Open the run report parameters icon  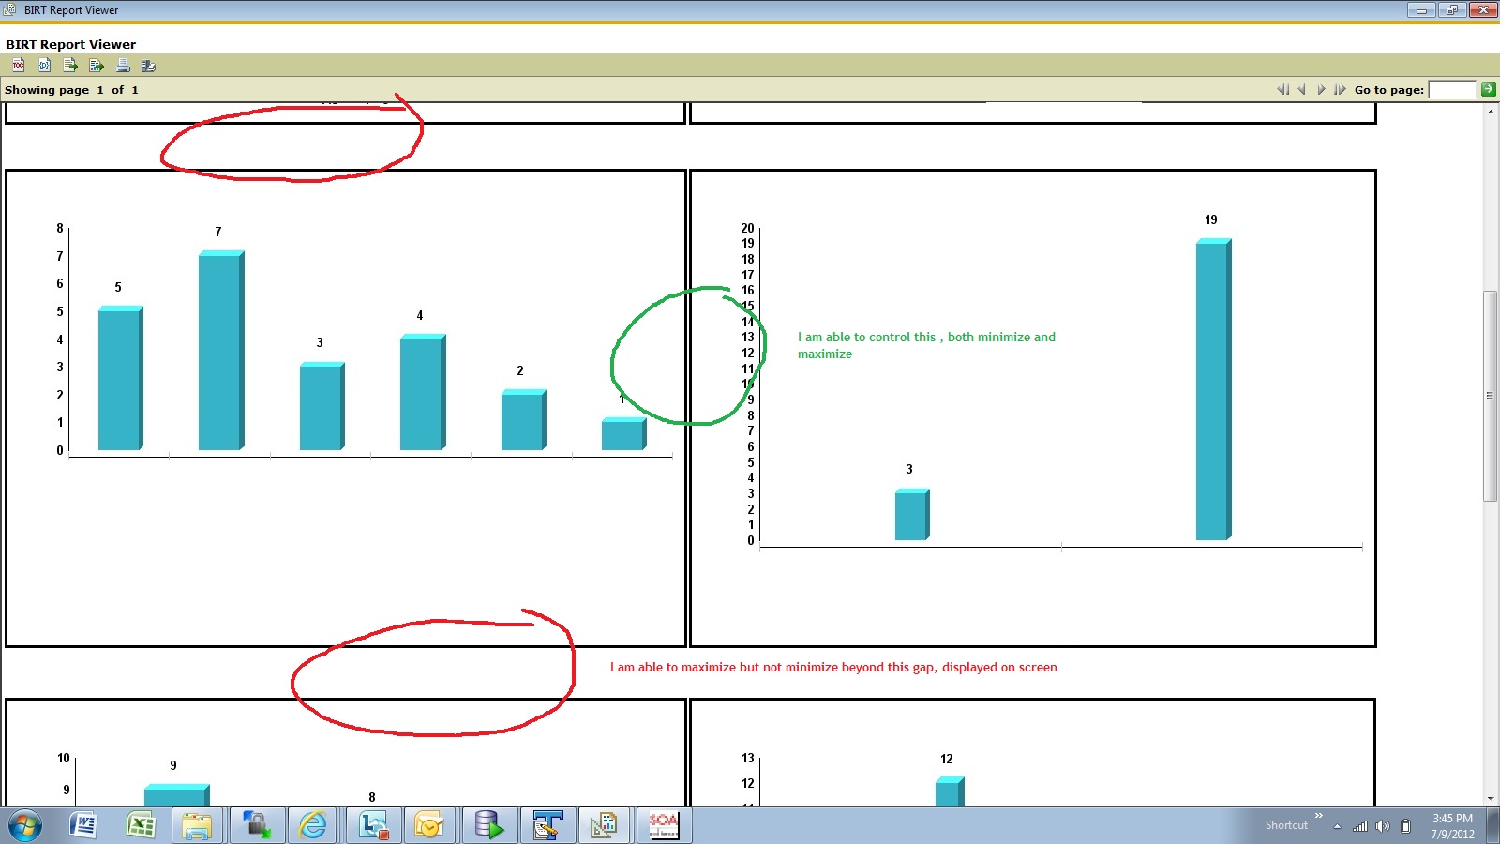(x=44, y=65)
